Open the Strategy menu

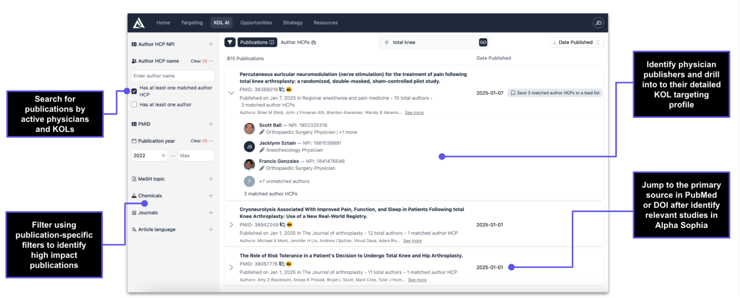pyautogui.click(x=292, y=23)
